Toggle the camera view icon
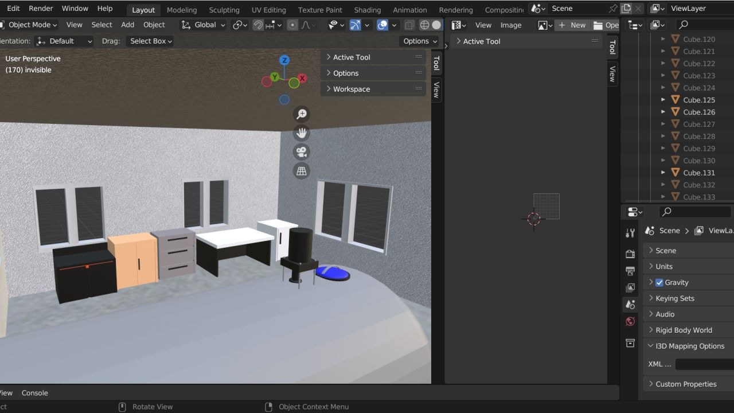The width and height of the screenshot is (734, 413). 302,152
